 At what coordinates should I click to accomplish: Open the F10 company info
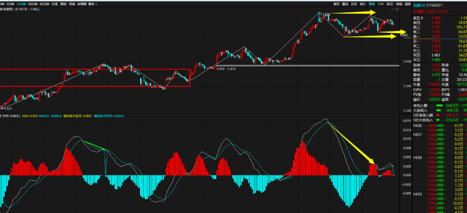pyautogui.click(x=381, y=4)
